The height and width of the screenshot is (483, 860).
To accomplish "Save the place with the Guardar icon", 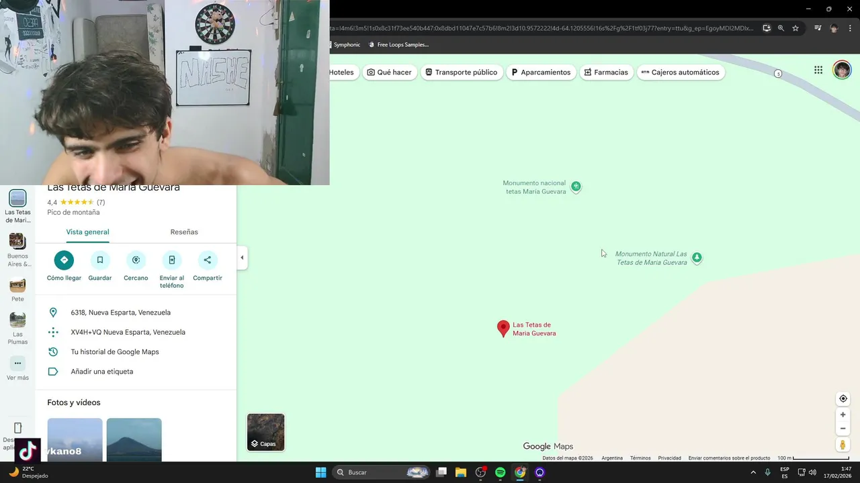I will pyautogui.click(x=100, y=260).
